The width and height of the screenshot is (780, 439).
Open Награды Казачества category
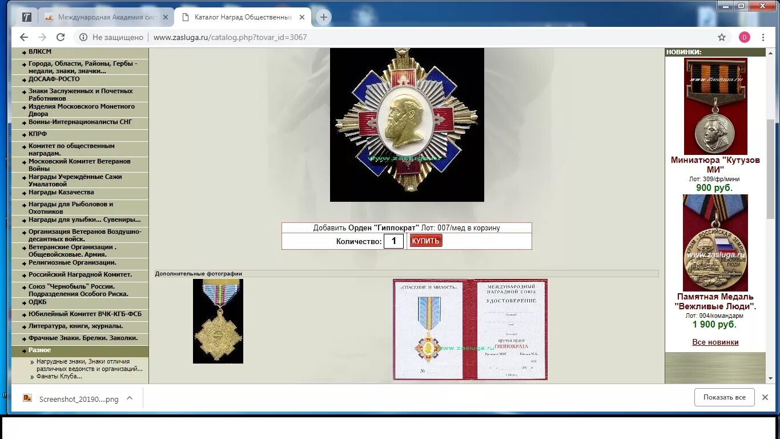coord(61,192)
